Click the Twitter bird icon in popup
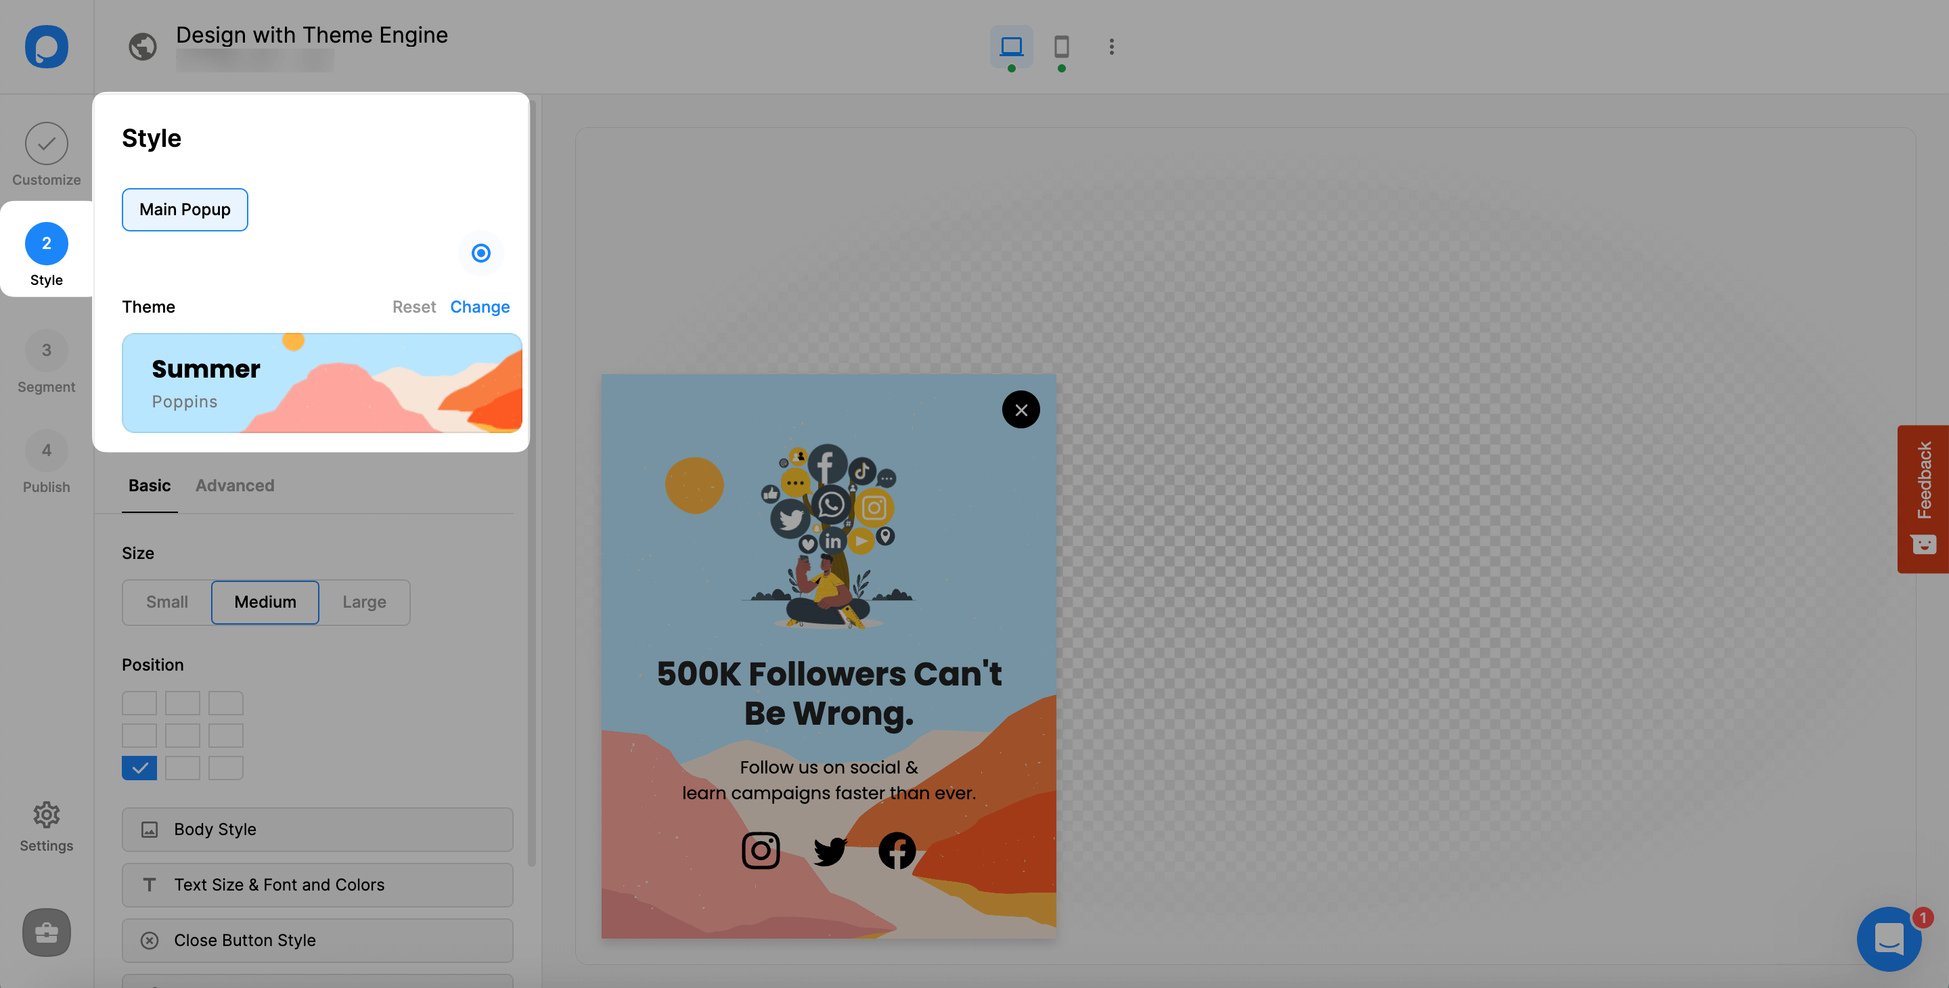The height and width of the screenshot is (988, 1949). pos(830,851)
